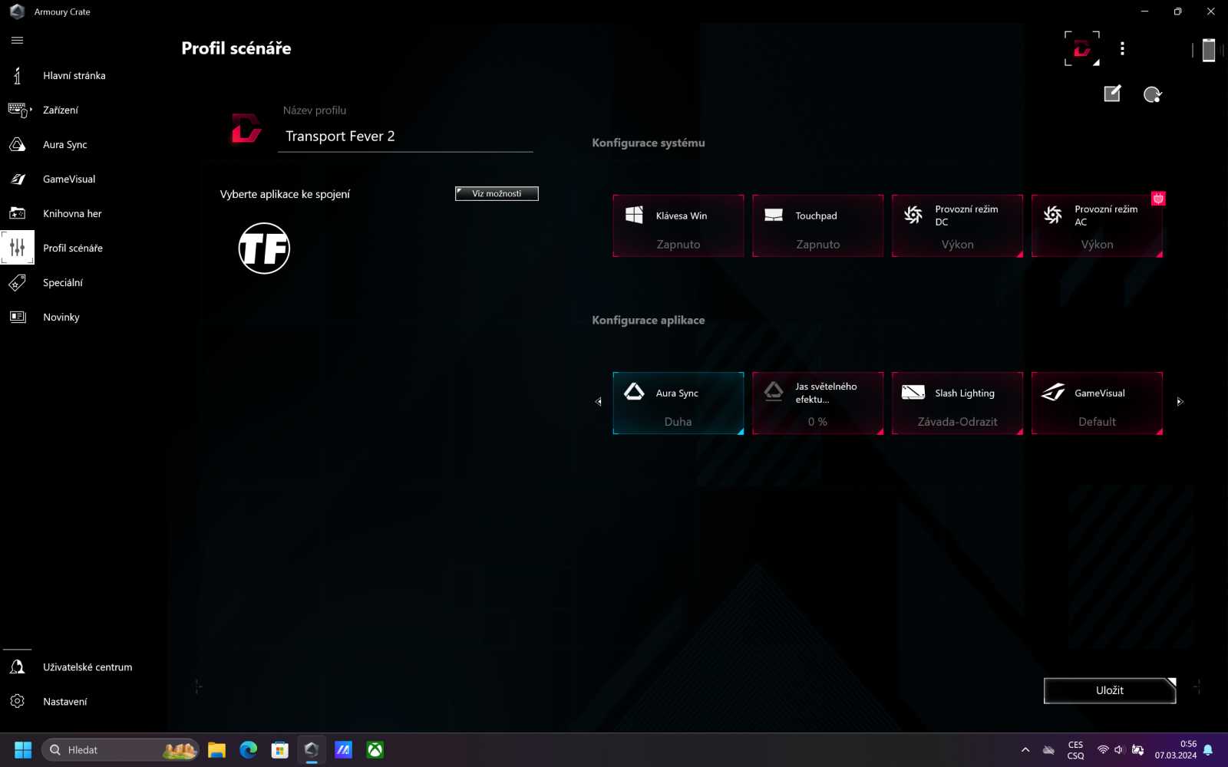Image resolution: width=1228 pixels, height=767 pixels.
Task: Click the battery tray icon
Action: point(1137,750)
